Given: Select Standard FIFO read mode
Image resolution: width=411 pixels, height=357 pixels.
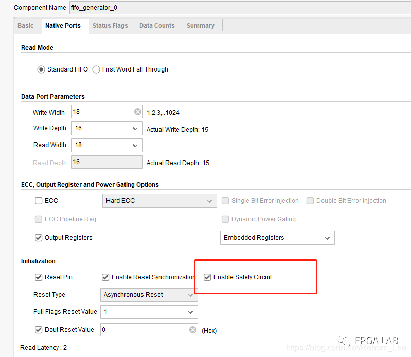Looking at the screenshot, I should pos(41,69).
